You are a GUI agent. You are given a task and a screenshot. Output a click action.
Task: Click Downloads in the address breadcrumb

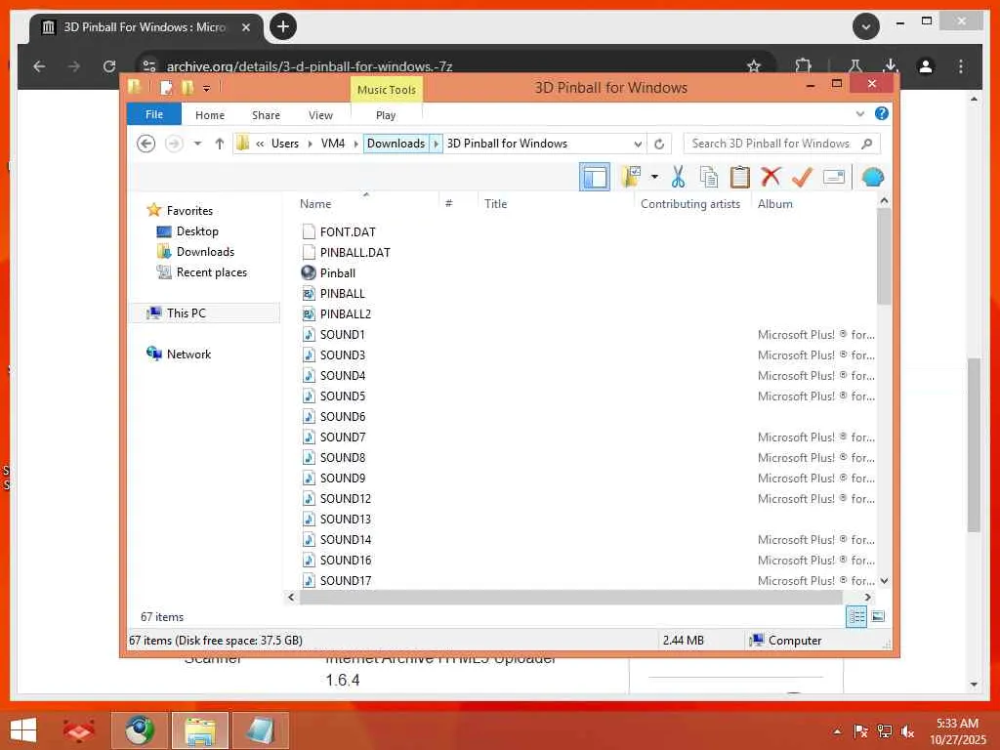click(396, 144)
